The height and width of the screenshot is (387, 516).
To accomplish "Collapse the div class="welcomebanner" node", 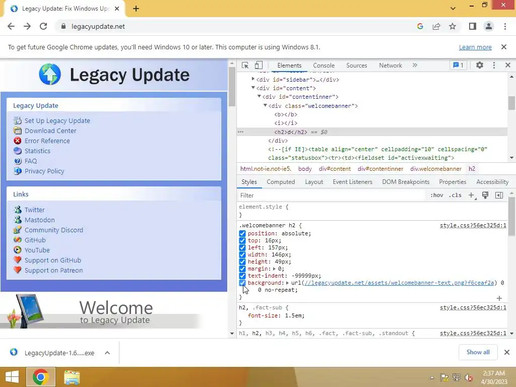I will coord(265,105).
